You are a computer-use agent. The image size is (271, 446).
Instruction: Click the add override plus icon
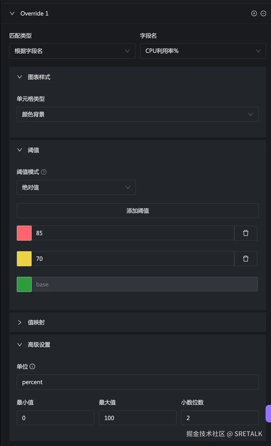(254, 13)
